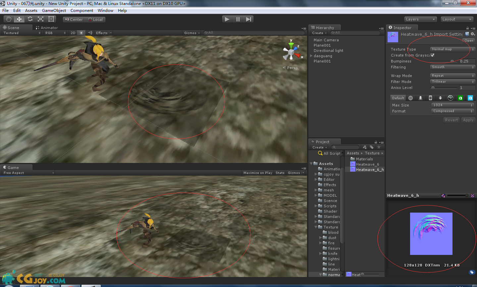Image resolution: width=477 pixels, height=287 pixels.
Task: Toggle Inspector lock icon
Action: pyautogui.click(x=468, y=28)
